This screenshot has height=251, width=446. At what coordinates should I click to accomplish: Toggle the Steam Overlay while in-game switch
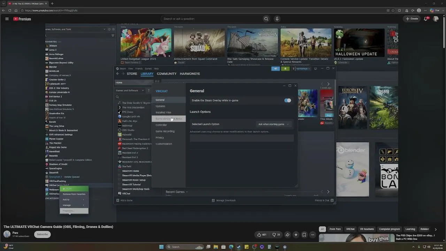pos(287,100)
